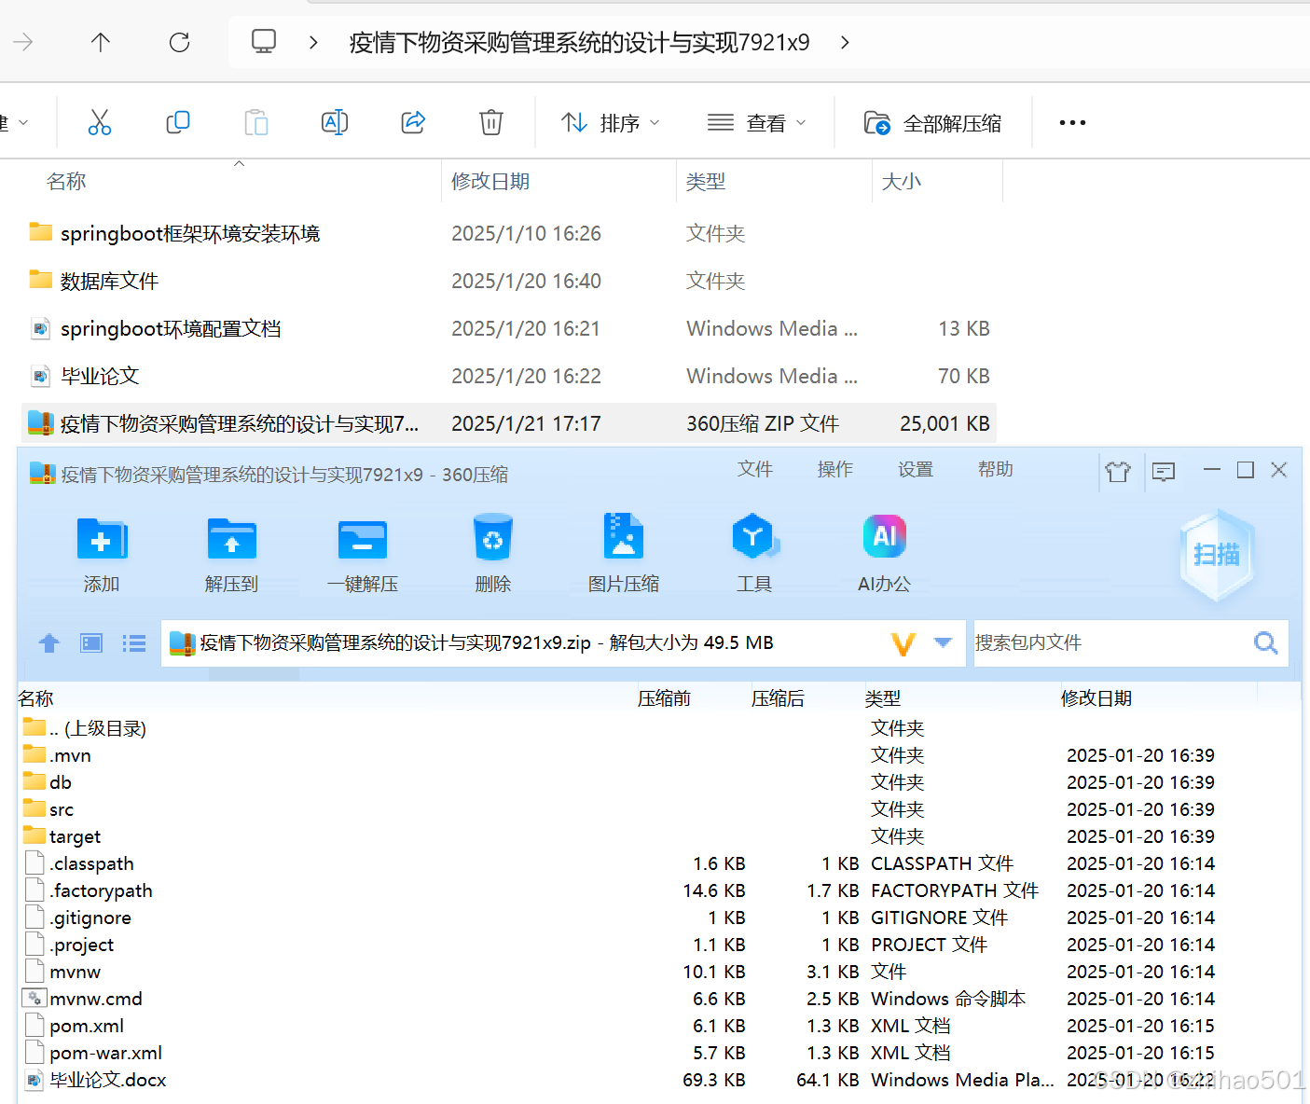Screen dimensions: 1310x1104
Task: Open the 操作 (Operation) menu in 360压缩
Action: [835, 469]
